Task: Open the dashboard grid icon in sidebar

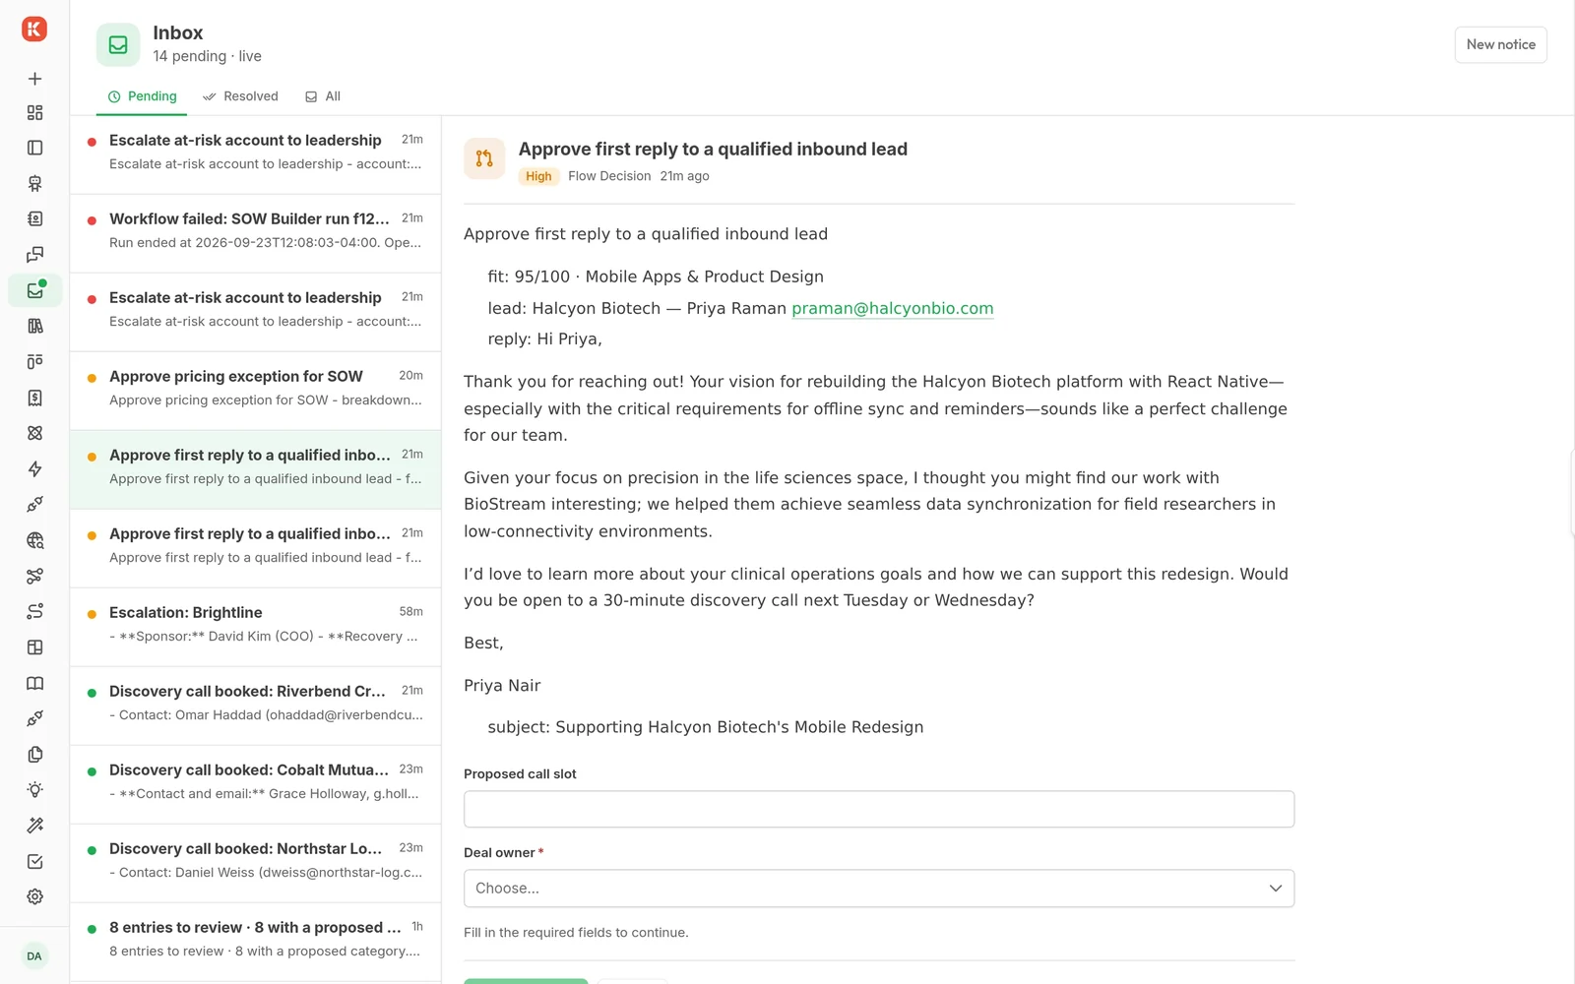Action: [34, 113]
